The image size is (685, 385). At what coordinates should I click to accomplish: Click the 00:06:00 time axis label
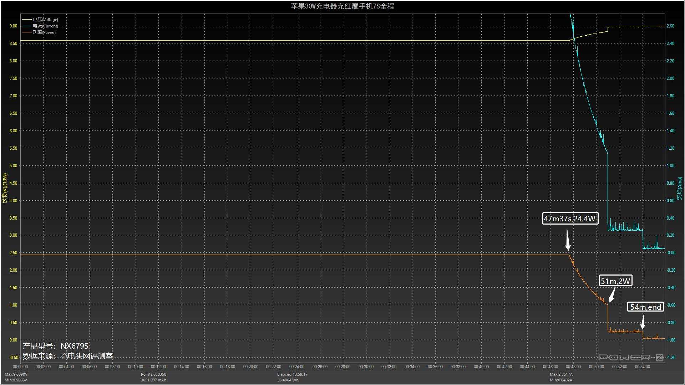tap(89, 367)
